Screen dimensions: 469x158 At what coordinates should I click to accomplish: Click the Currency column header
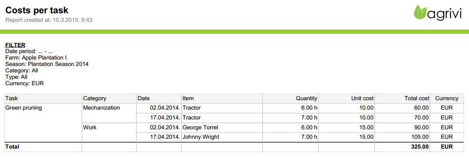(447, 98)
